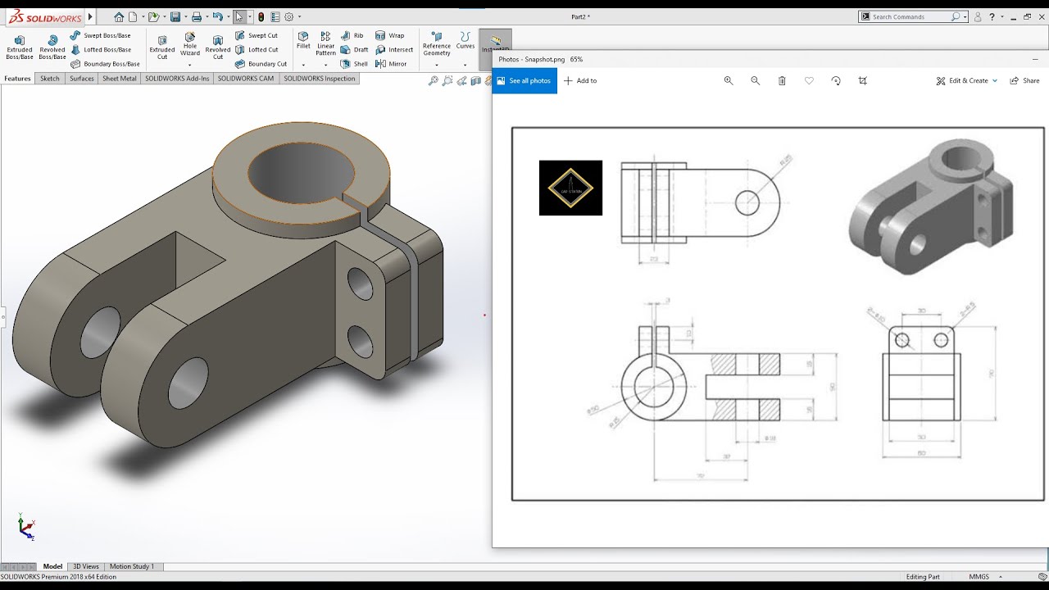This screenshot has width=1049, height=590.
Task: Choose the Swept Cut feature
Action: 257,35
